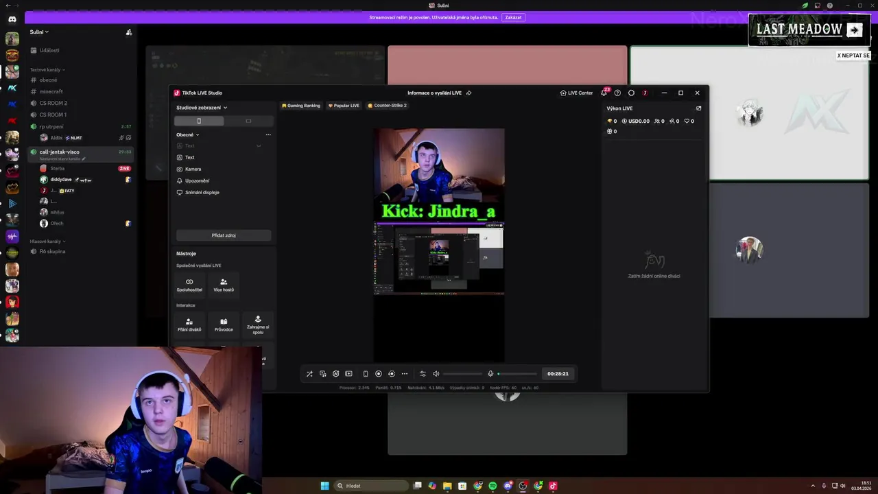878x494 pixels.
Task: Mute the speaker audio in LIVE Studio
Action: tap(436, 374)
